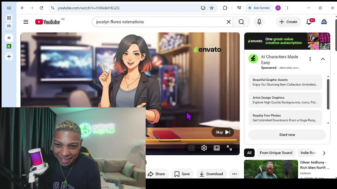Open the grid icon in browser sidebar

(9, 18)
